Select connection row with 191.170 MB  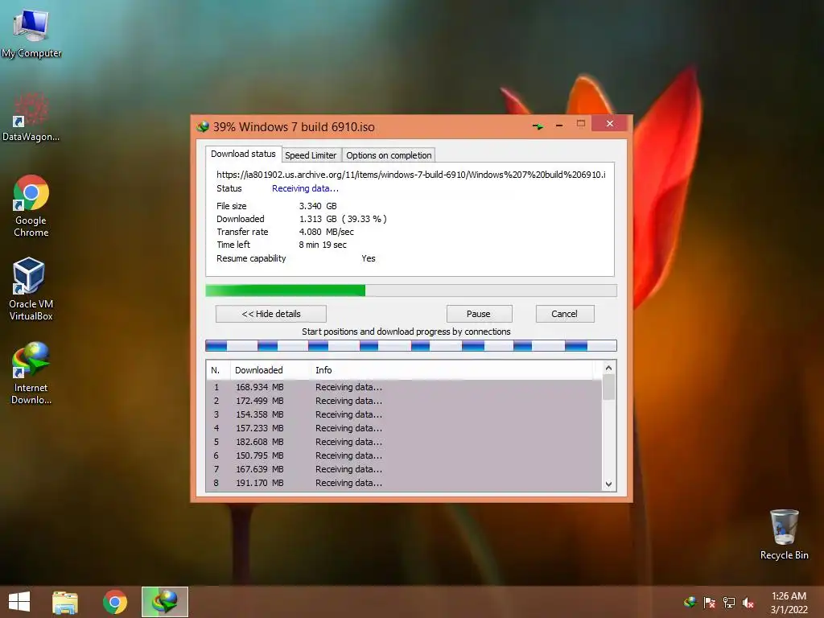pyautogui.click(x=404, y=483)
